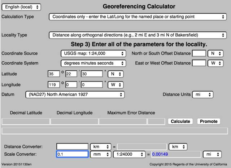Screen dimensions: 231x168
Task: Toggle the Longitude W hemisphere selector
Action: pyautogui.click(x=115, y=85)
